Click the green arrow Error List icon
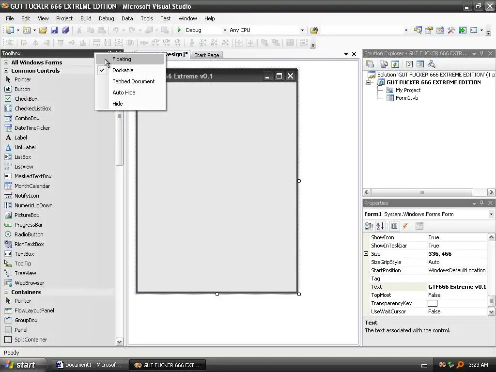Screen dimensions: 496x372 (463, 30)
